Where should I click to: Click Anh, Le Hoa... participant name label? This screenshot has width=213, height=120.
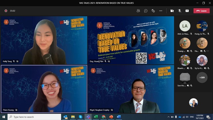183,34
